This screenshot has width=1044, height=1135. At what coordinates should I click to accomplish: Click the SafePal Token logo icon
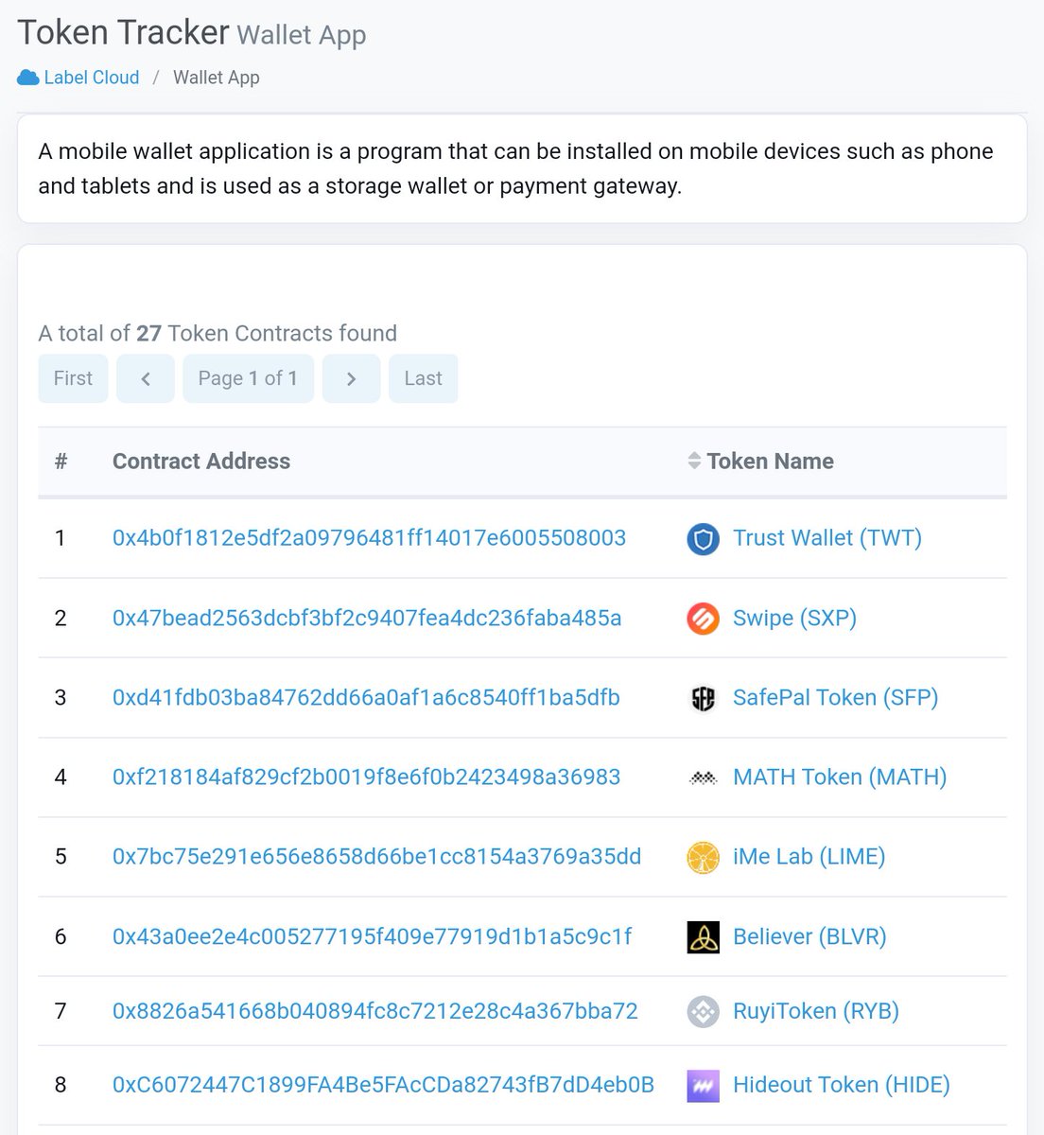(703, 698)
